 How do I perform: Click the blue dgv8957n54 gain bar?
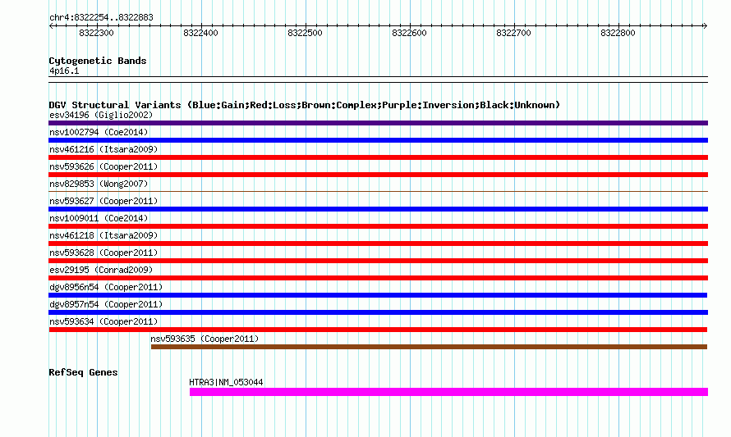click(378, 312)
